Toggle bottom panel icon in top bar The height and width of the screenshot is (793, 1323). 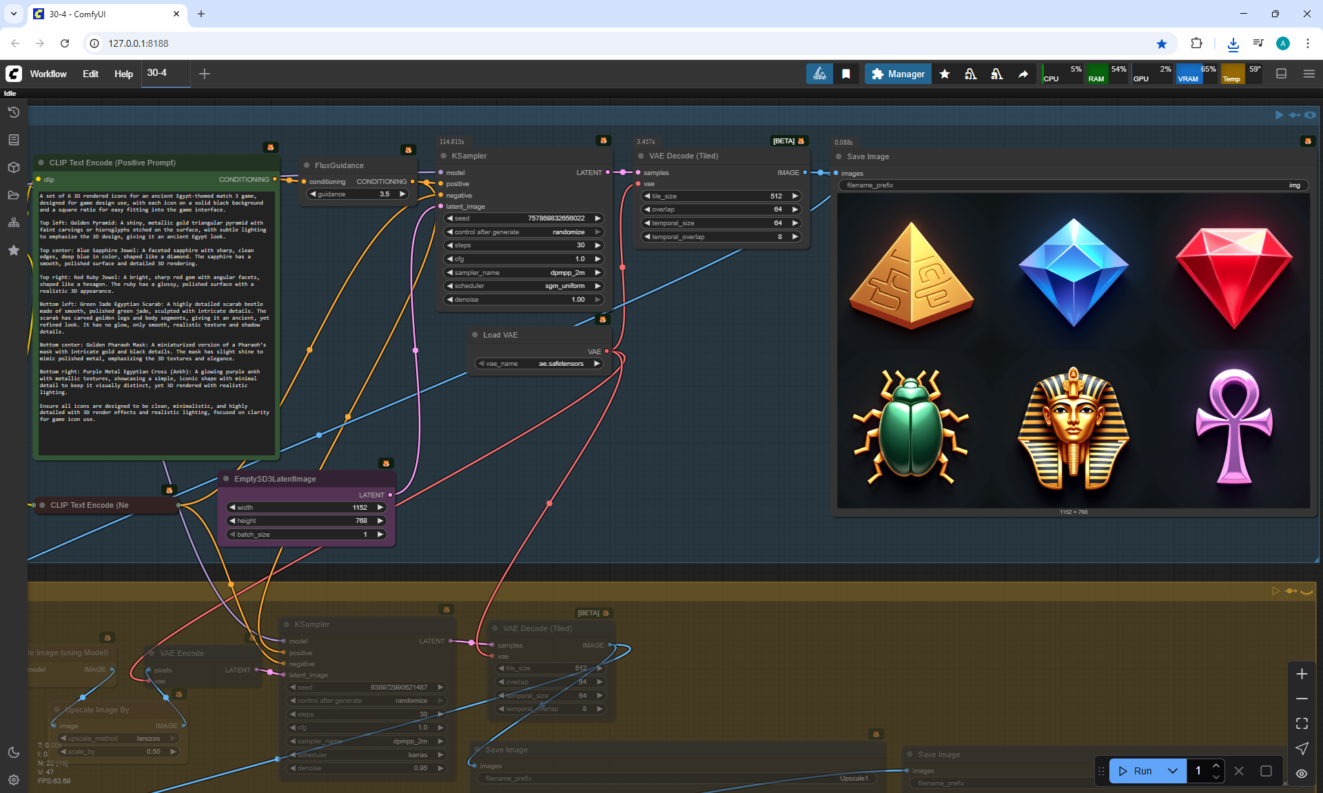[x=1282, y=74]
